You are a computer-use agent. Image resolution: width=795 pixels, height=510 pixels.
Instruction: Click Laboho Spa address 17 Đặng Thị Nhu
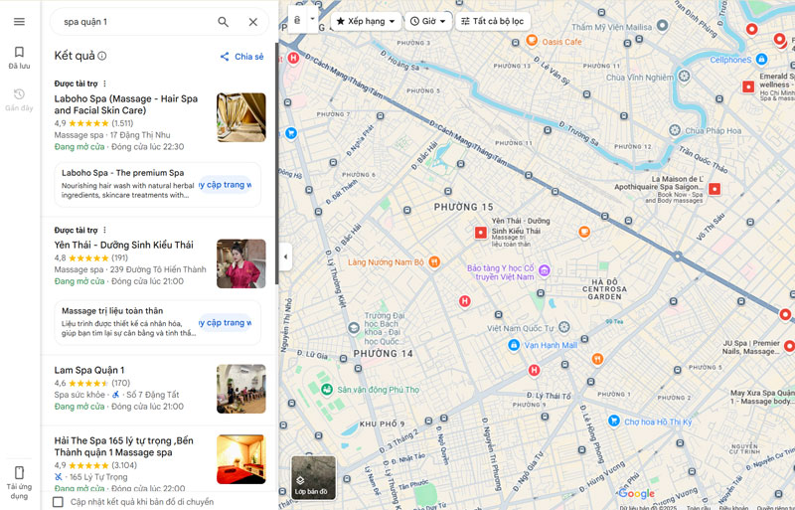[x=140, y=135]
